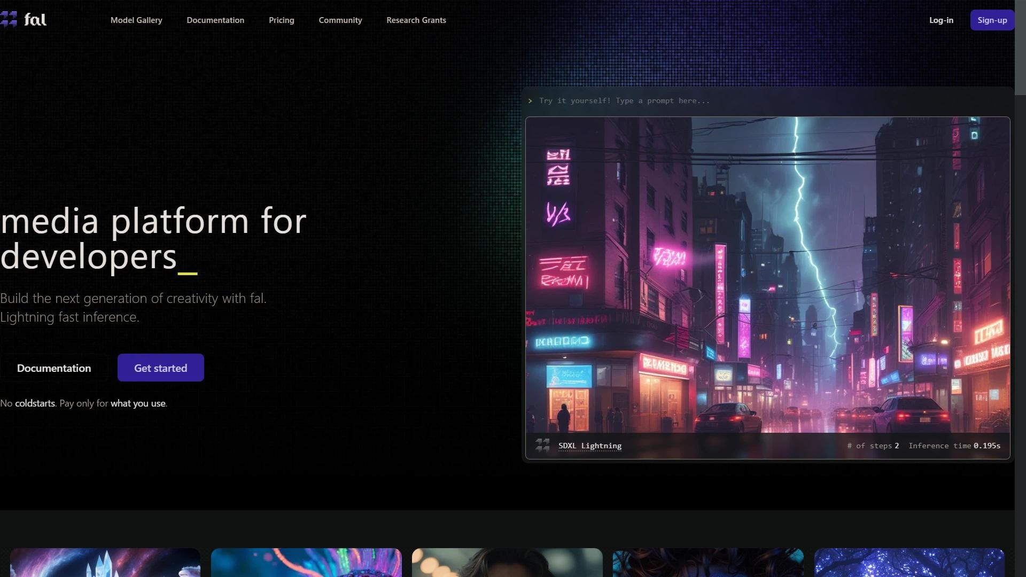Click the fal logo icon
This screenshot has height=577, width=1026.
pyautogui.click(x=9, y=20)
